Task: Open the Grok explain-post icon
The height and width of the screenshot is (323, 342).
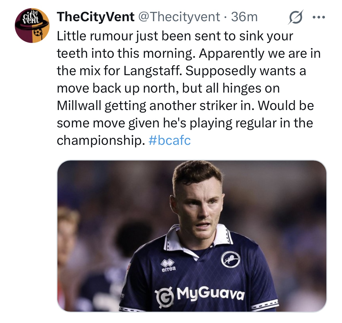Action: (296, 17)
